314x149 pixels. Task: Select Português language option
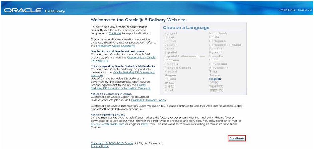click(x=217, y=41)
